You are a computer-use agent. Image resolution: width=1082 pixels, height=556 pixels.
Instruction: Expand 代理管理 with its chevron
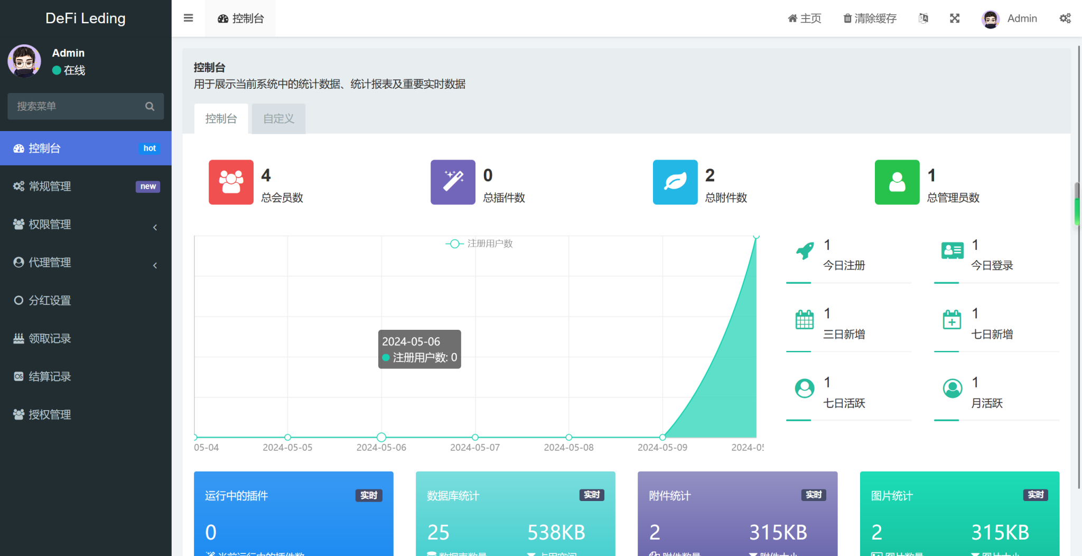(x=155, y=265)
